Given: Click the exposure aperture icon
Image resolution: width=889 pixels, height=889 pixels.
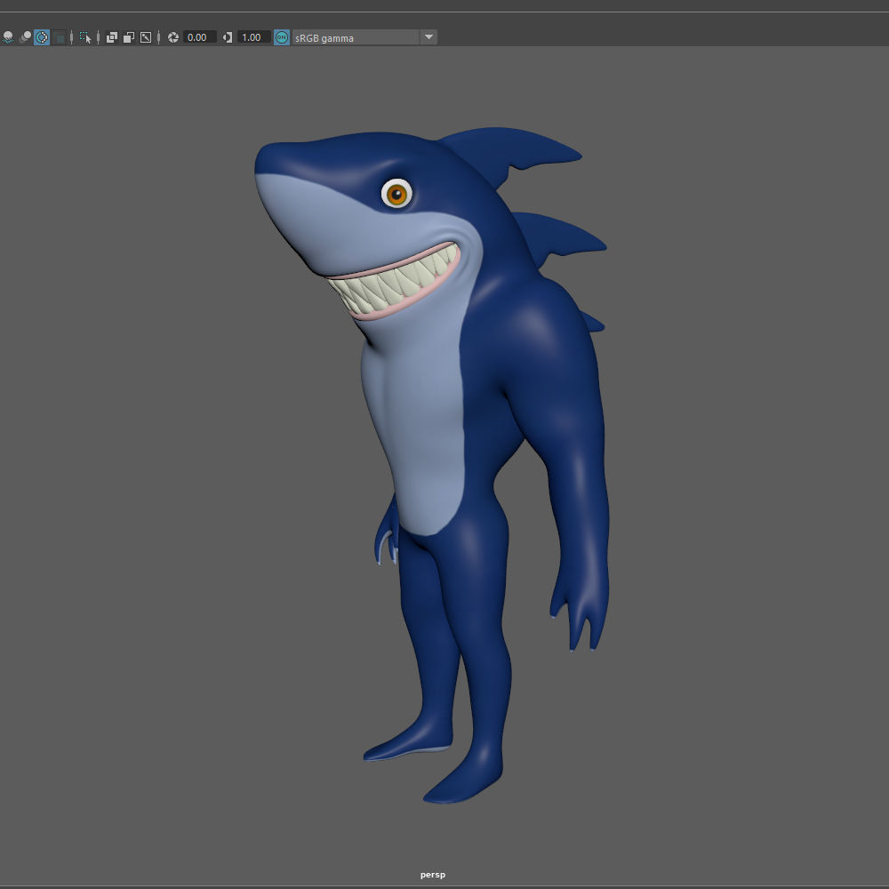Looking at the screenshot, I should pos(173,37).
